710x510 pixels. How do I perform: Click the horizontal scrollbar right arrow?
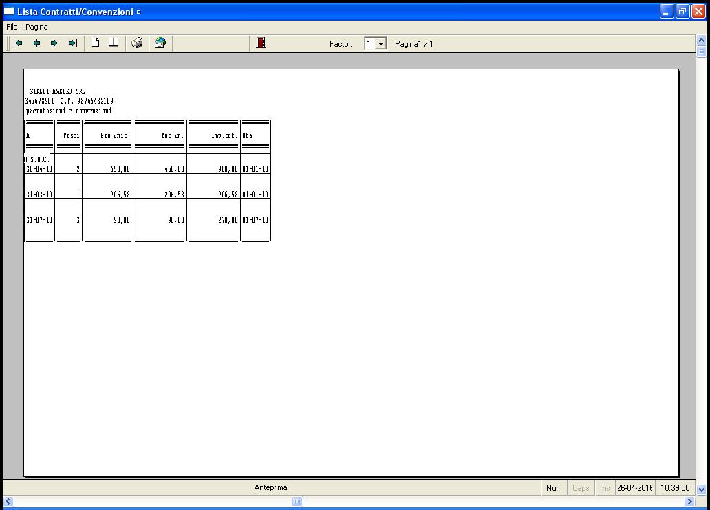pos(689,501)
